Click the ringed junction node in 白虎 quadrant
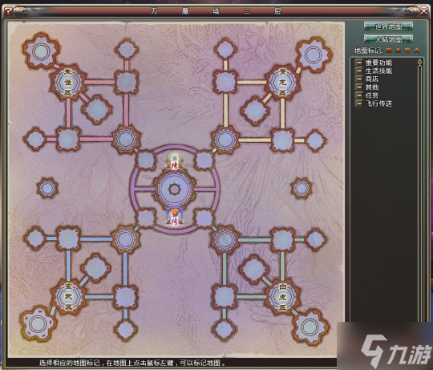 tap(225, 239)
